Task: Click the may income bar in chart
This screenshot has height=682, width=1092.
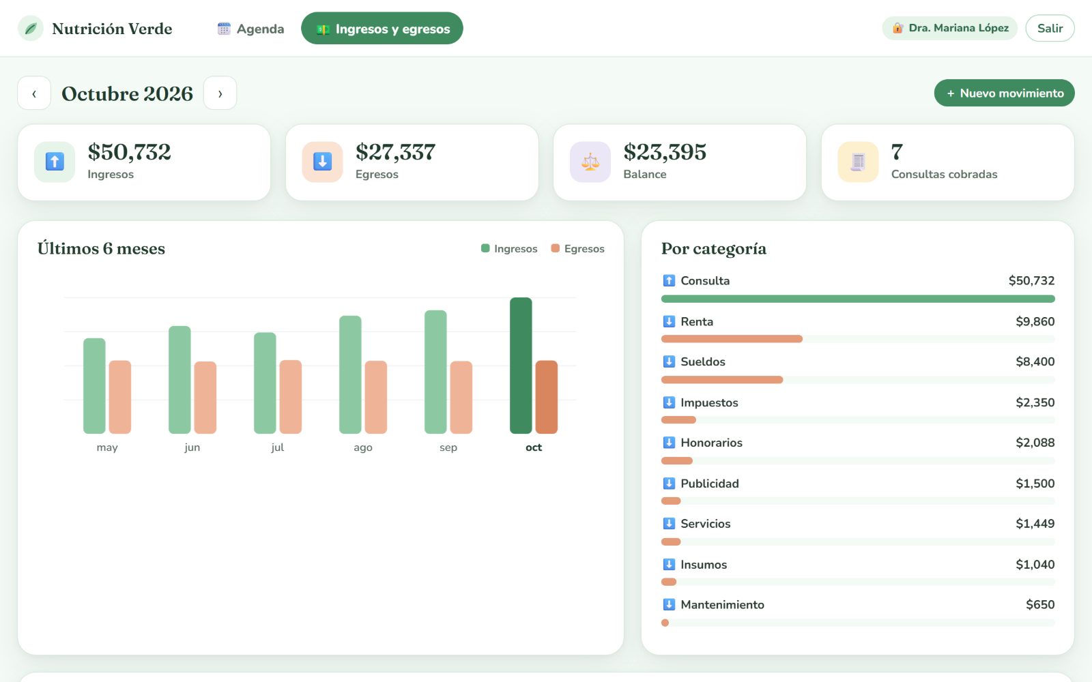Action: (x=94, y=386)
